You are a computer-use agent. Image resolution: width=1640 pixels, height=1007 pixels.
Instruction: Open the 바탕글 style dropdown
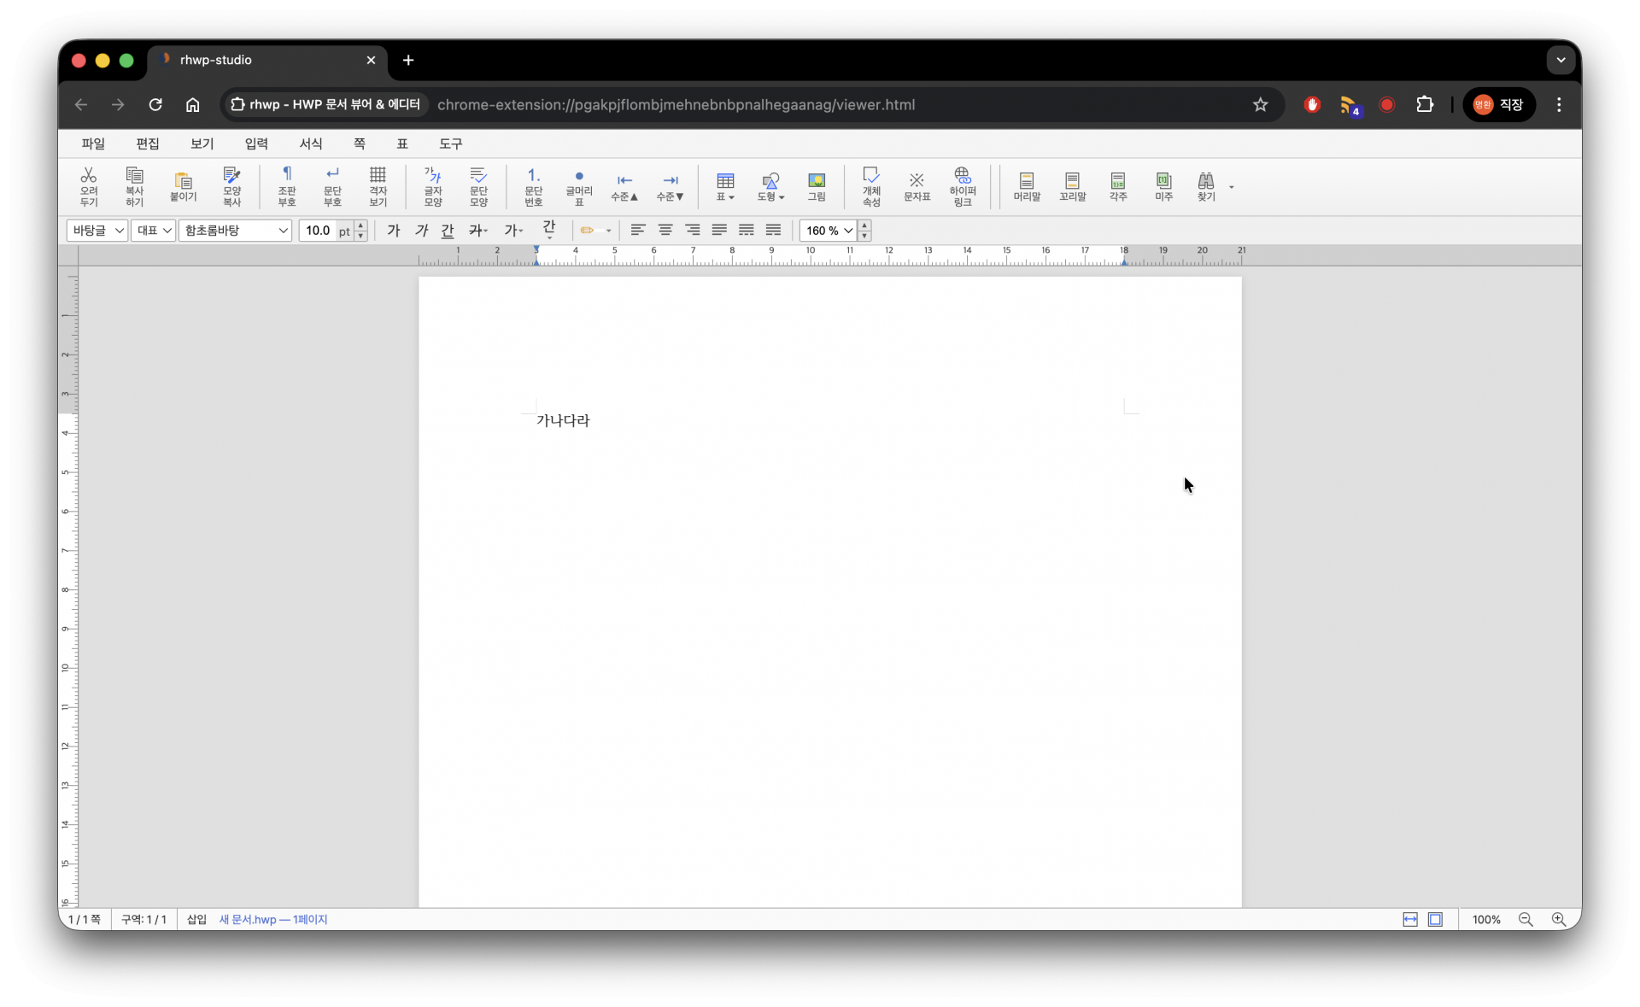[97, 231]
